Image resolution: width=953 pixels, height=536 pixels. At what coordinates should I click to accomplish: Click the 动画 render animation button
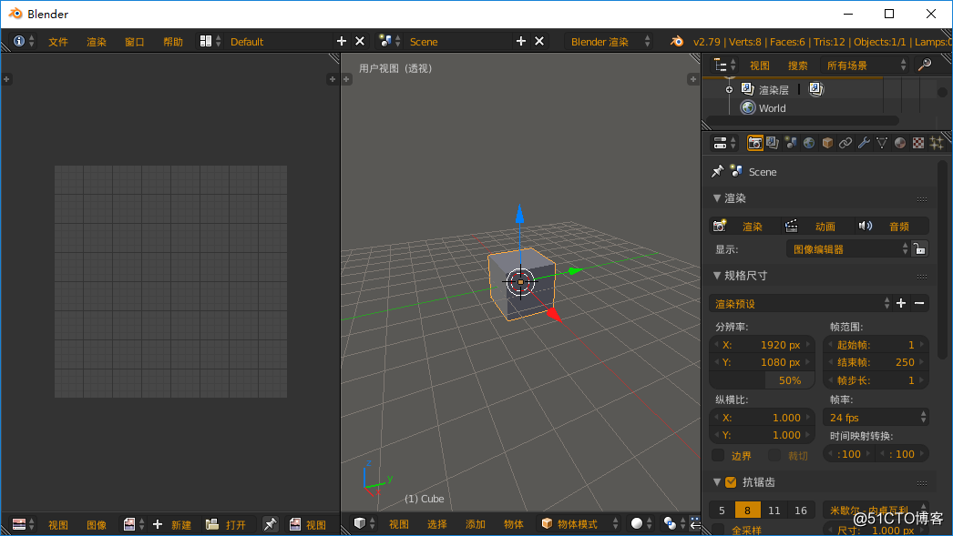click(x=817, y=226)
